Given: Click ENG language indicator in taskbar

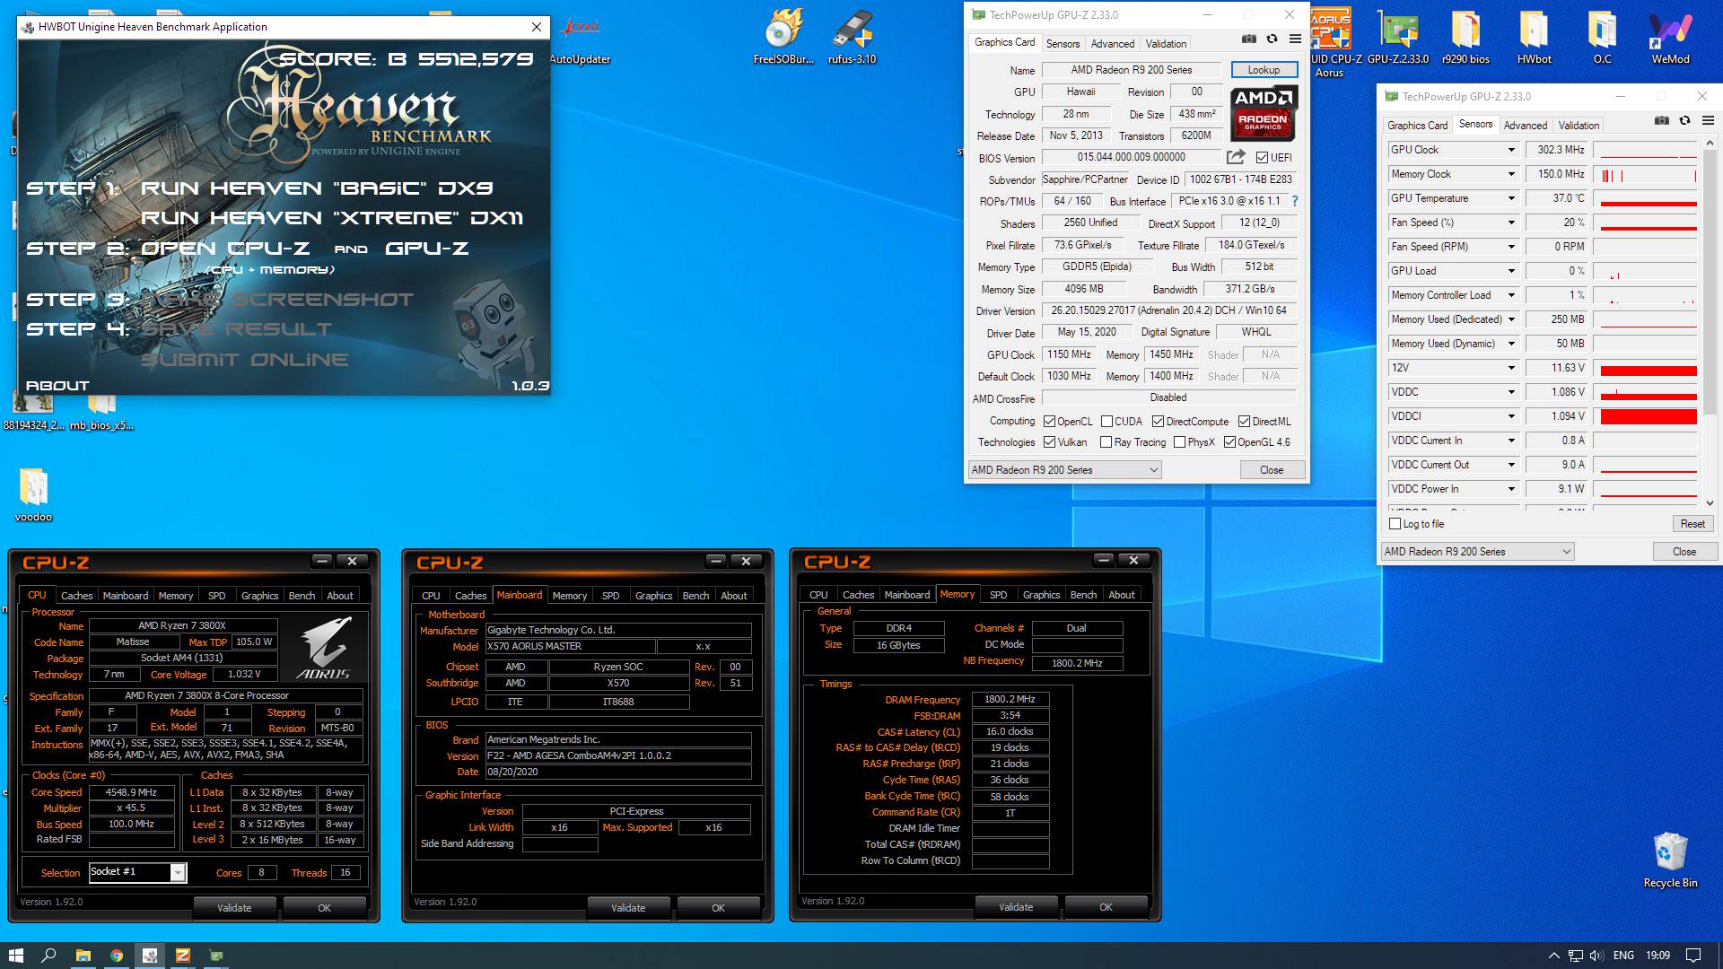Looking at the screenshot, I should tap(1623, 956).
